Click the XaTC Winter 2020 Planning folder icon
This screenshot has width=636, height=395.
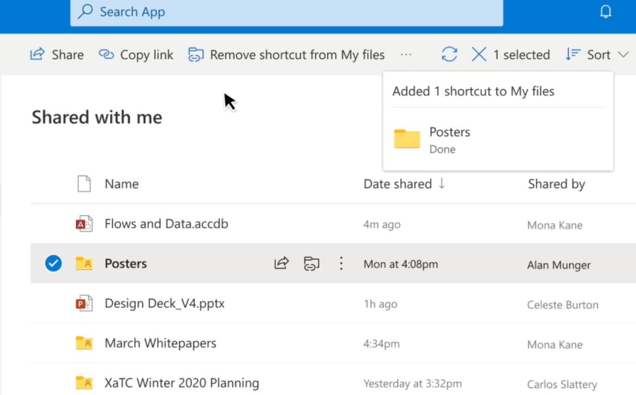pos(84,383)
